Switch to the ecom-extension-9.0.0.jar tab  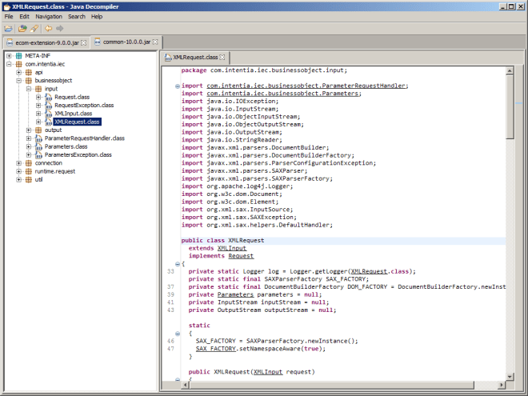click(x=44, y=42)
